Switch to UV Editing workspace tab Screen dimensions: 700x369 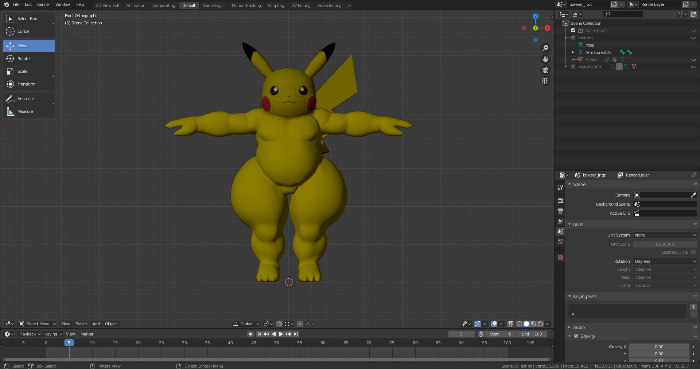[x=301, y=5]
